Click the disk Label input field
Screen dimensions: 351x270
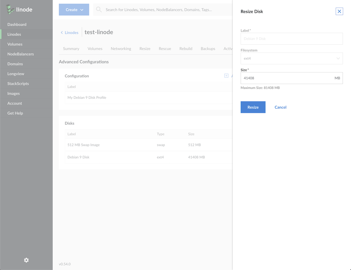(291, 39)
